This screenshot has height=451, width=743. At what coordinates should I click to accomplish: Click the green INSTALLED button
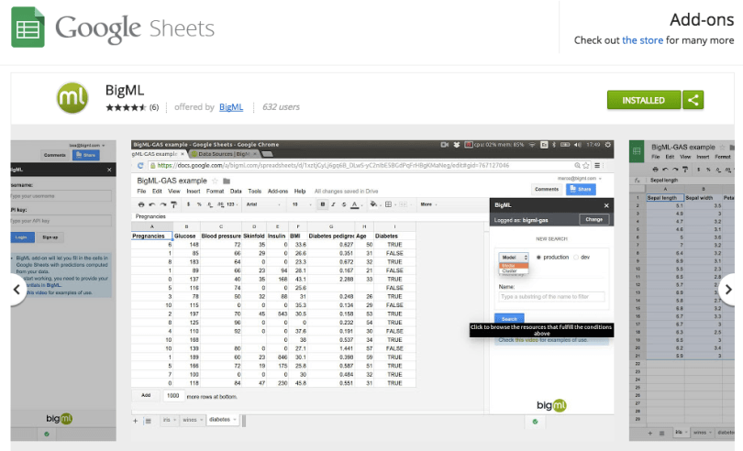pos(643,100)
